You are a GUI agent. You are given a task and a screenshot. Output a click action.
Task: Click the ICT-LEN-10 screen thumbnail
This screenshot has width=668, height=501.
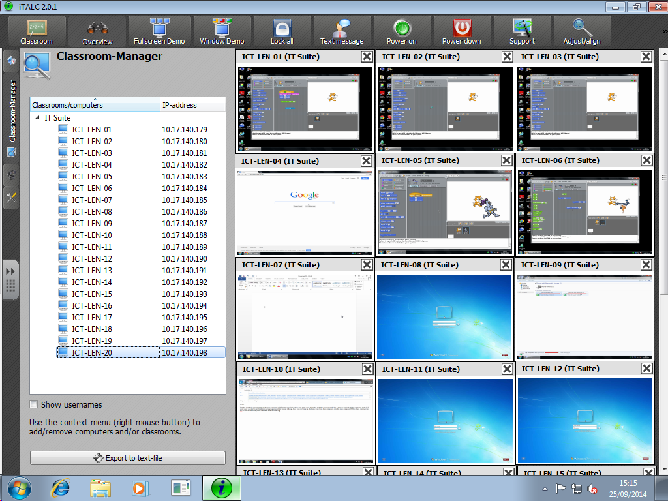pos(305,421)
